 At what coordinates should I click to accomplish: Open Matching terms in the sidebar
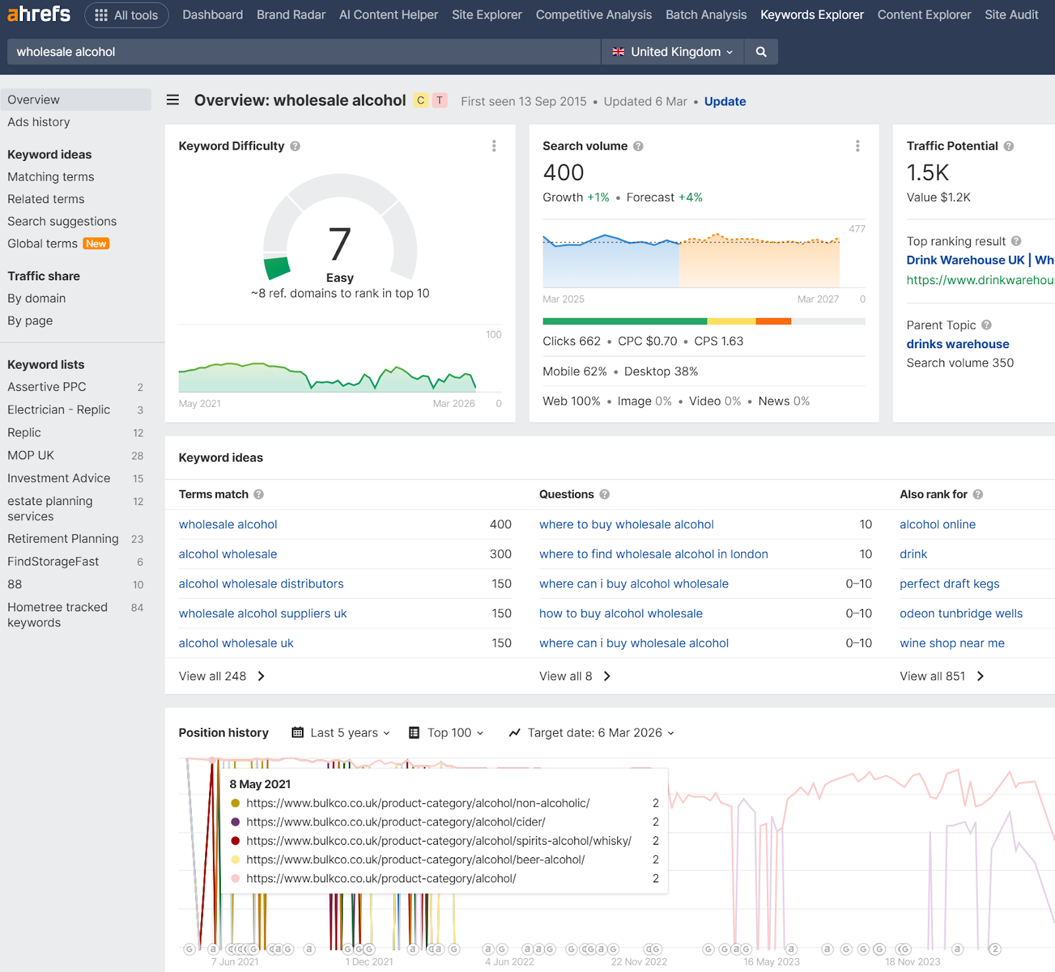point(51,177)
